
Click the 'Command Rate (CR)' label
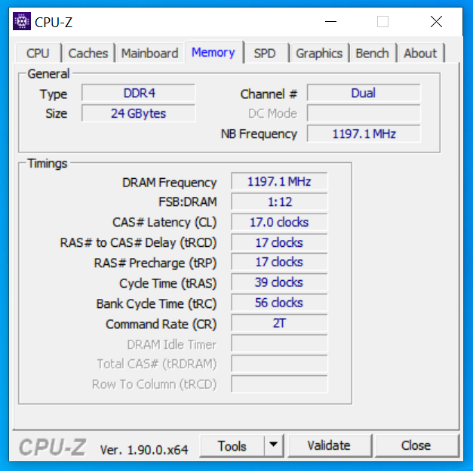161,325
